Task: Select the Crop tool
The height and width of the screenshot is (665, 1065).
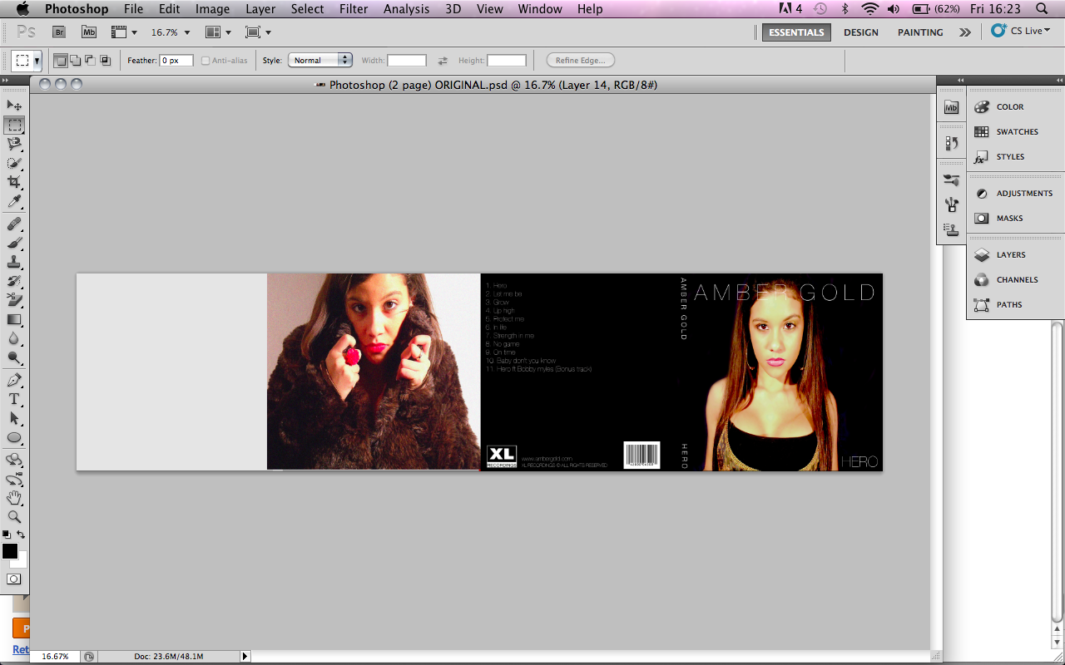Action: click(14, 183)
